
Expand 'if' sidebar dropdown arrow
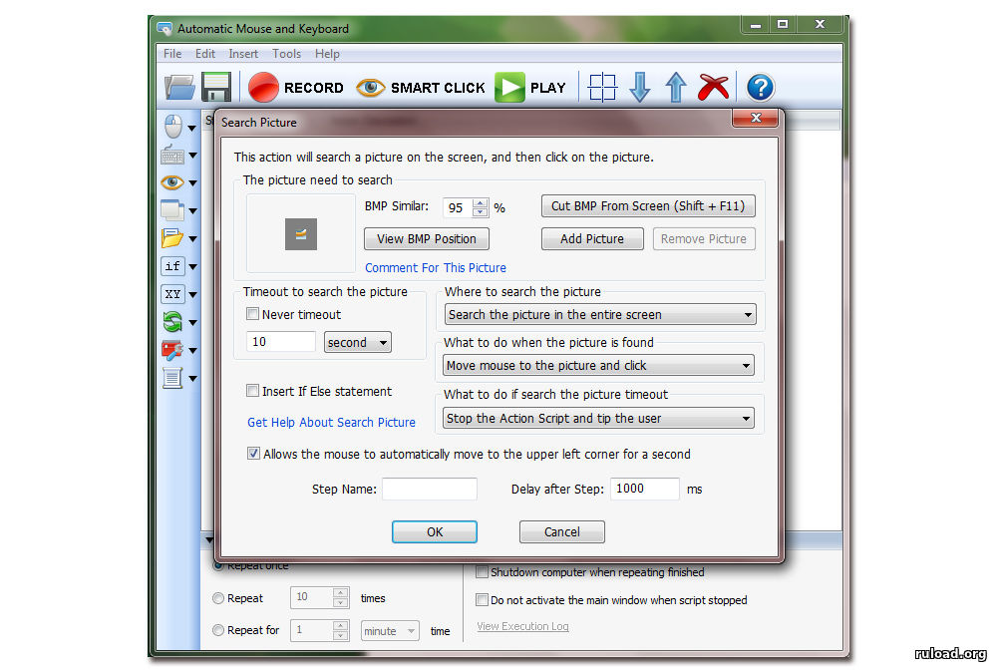pyautogui.click(x=192, y=267)
